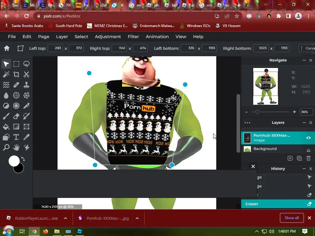This screenshot has height=236, width=315.
Task: Select the Pen drawing tool
Action: point(26,106)
